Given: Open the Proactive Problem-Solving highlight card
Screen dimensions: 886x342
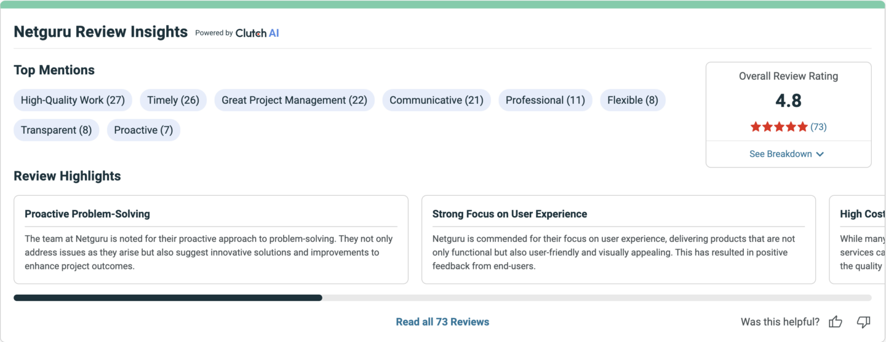Looking at the screenshot, I should (211, 239).
